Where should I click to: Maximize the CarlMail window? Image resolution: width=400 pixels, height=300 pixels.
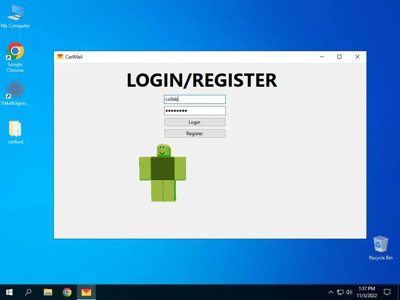339,57
